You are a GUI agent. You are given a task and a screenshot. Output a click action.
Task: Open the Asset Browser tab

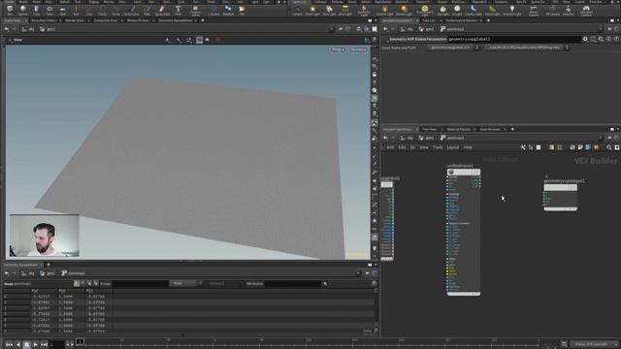(x=490, y=129)
